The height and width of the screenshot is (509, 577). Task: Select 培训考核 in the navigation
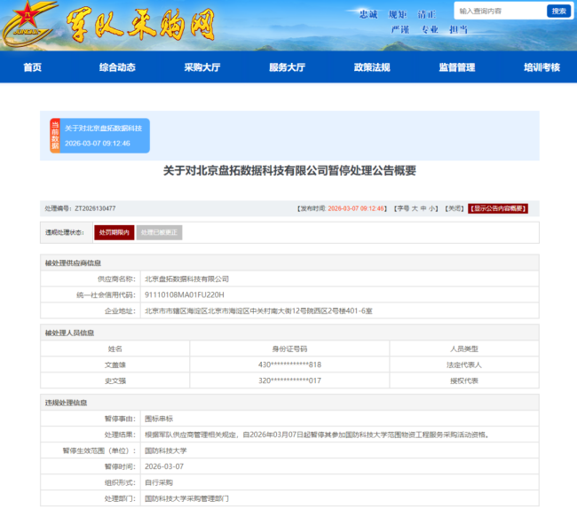542,67
